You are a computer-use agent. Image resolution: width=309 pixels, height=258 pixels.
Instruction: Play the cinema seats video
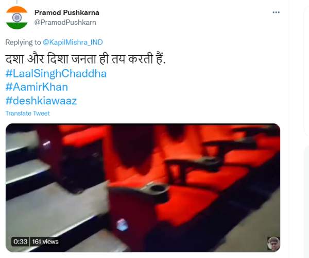click(143, 188)
